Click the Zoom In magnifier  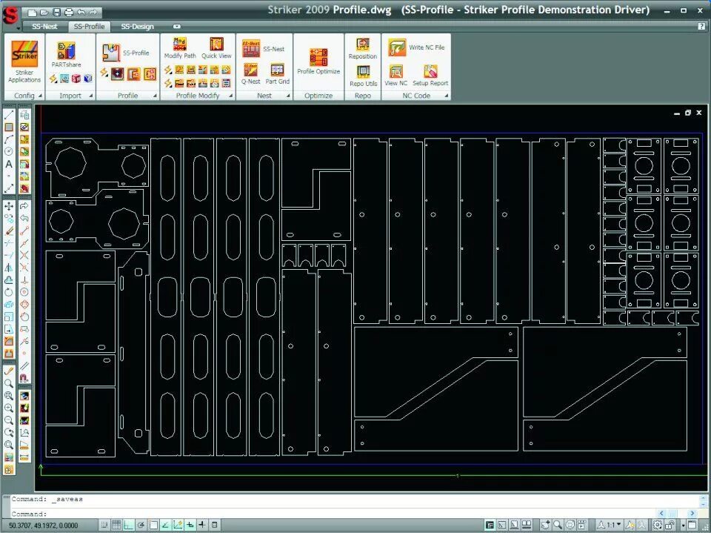(9, 408)
